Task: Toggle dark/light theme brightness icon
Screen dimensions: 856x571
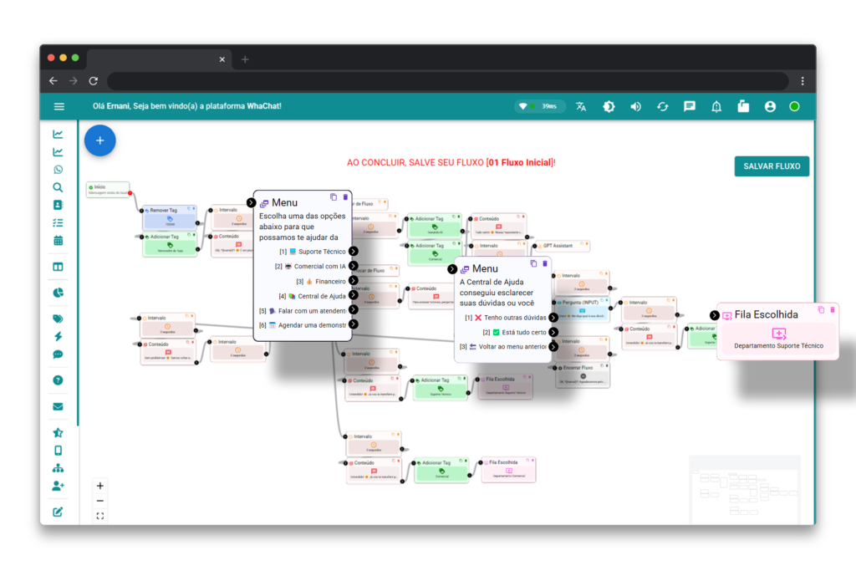Action: point(609,106)
